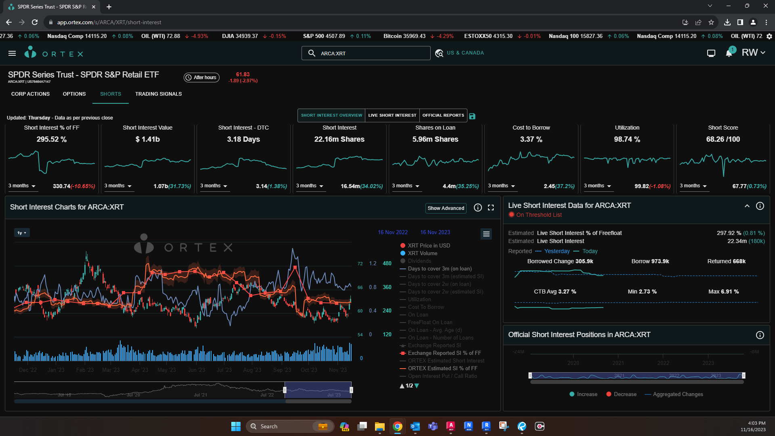Open the notifications bell
The width and height of the screenshot is (775, 436).
[729, 53]
